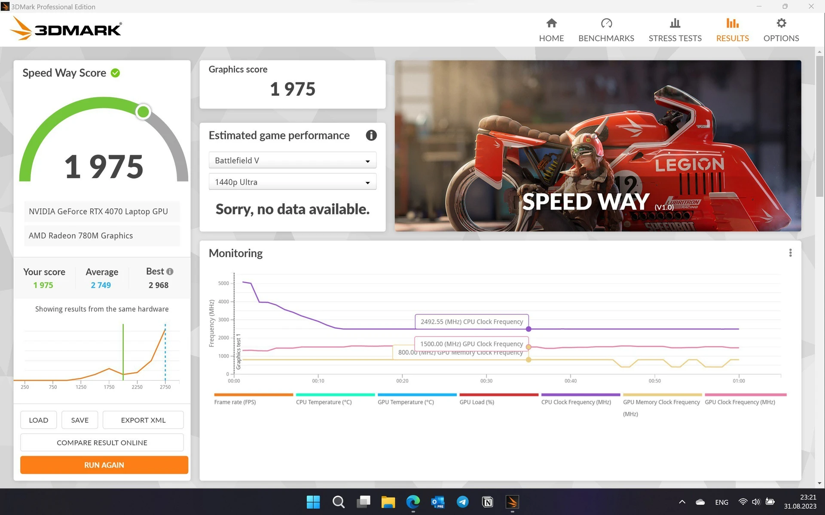Open Notion from the taskbar
825x515 pixels.
point(487,502)
